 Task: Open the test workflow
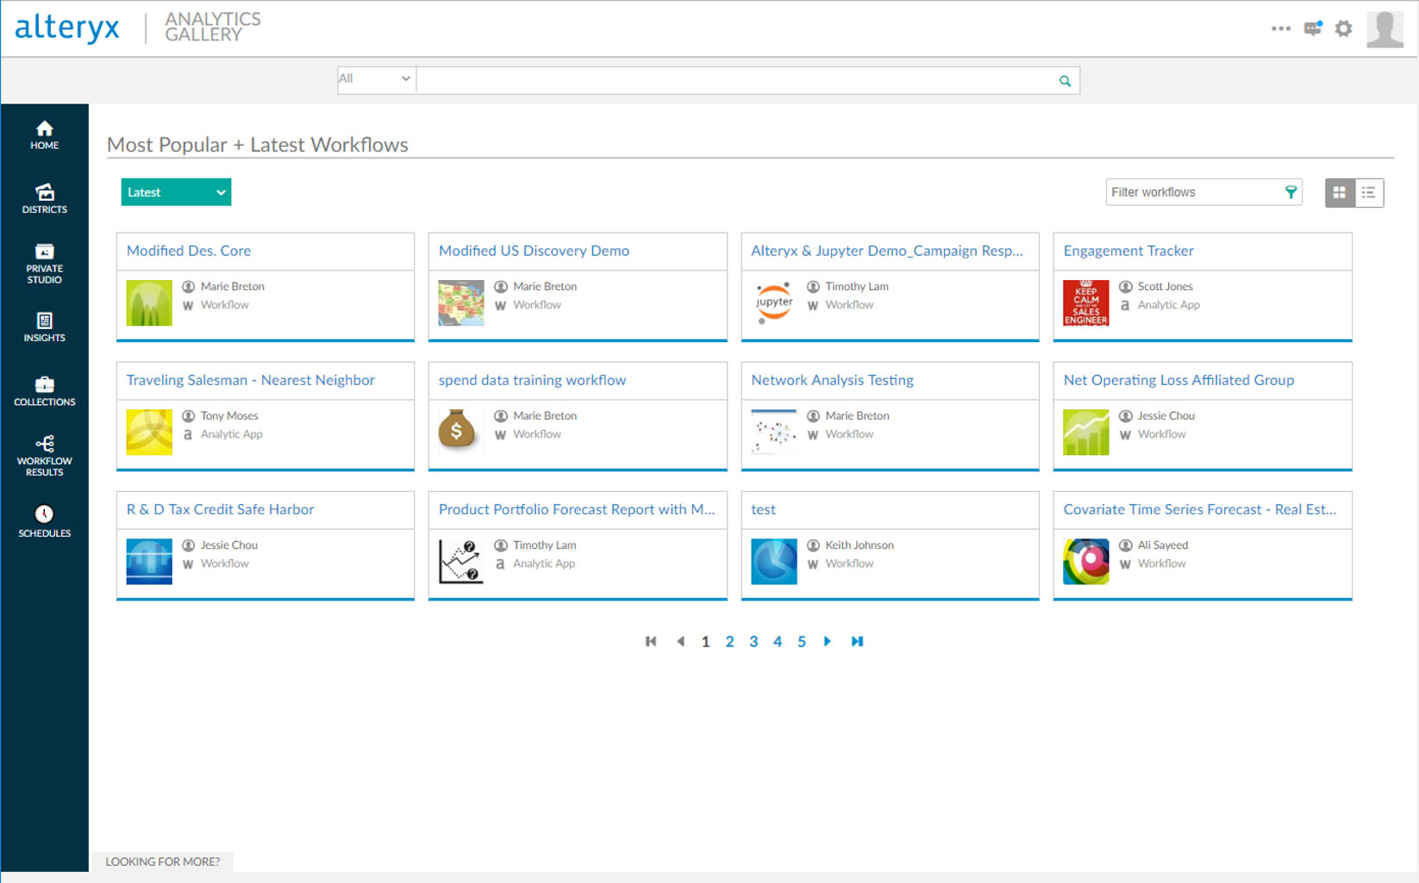[x=763, y=509]
